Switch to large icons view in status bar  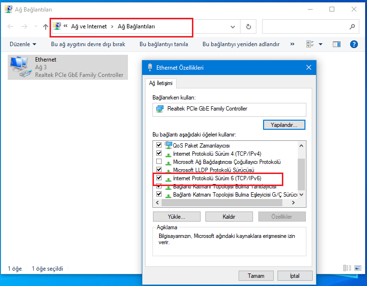pos(358,268)
